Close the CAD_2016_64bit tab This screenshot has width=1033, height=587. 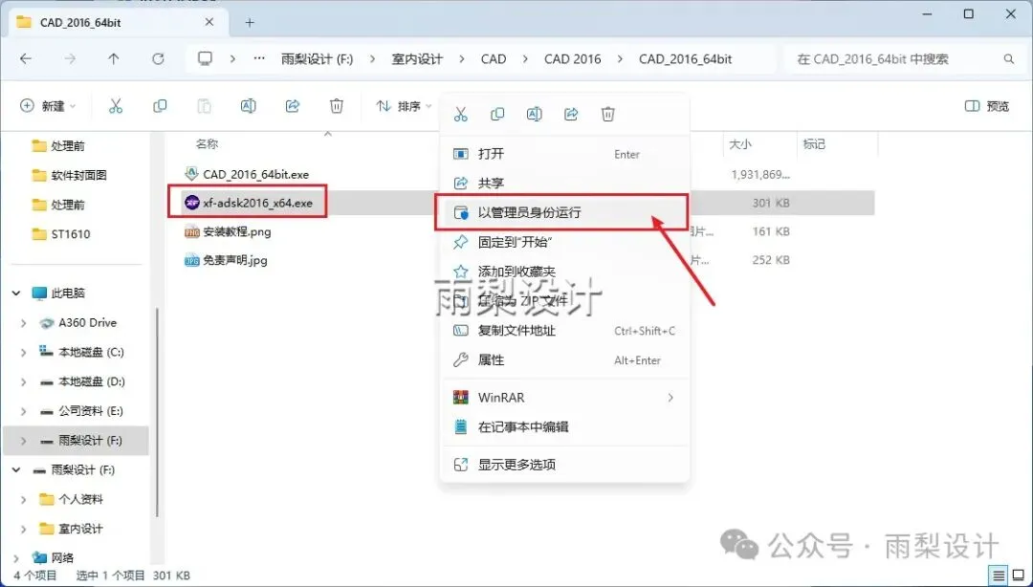tap(209, 22)
